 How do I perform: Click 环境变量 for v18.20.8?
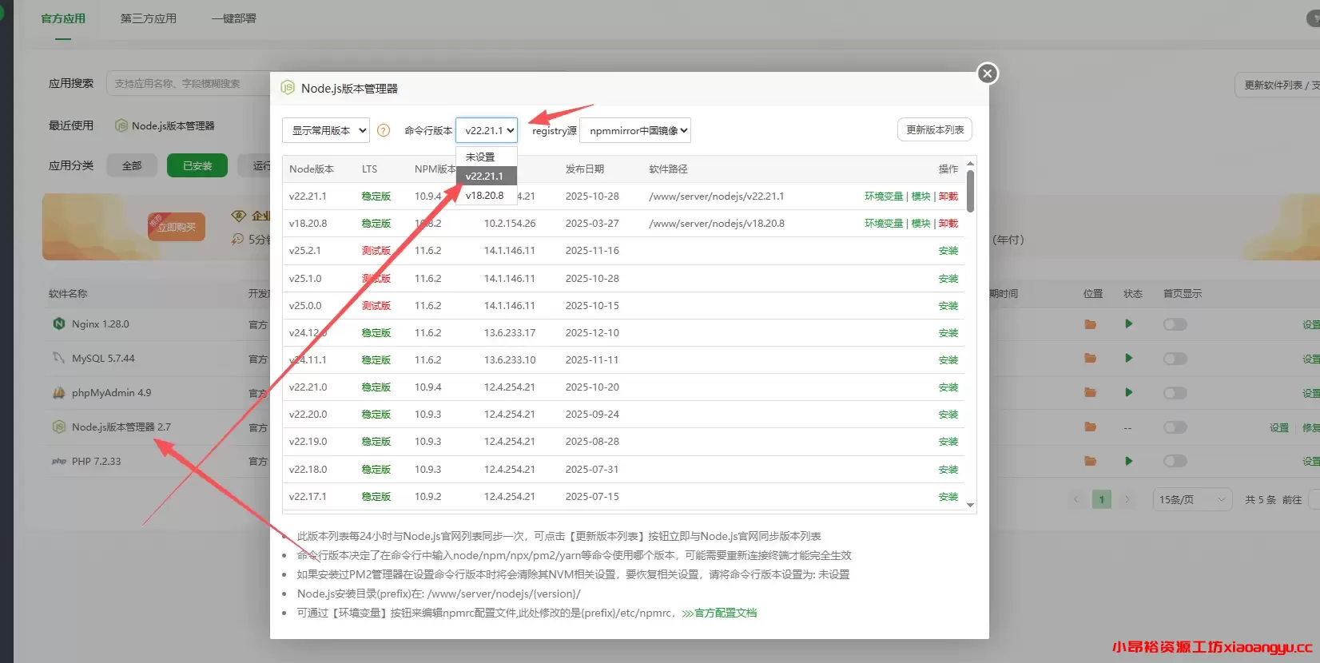tap(884, 224)
